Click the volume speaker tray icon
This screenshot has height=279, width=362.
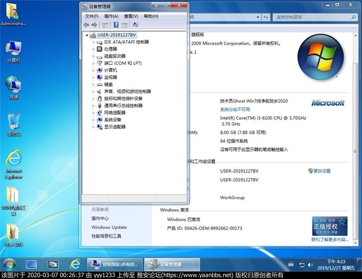click(x=310, y=265)
